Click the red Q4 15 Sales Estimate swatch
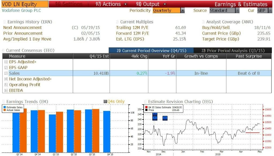 click(x=146, y=107)
